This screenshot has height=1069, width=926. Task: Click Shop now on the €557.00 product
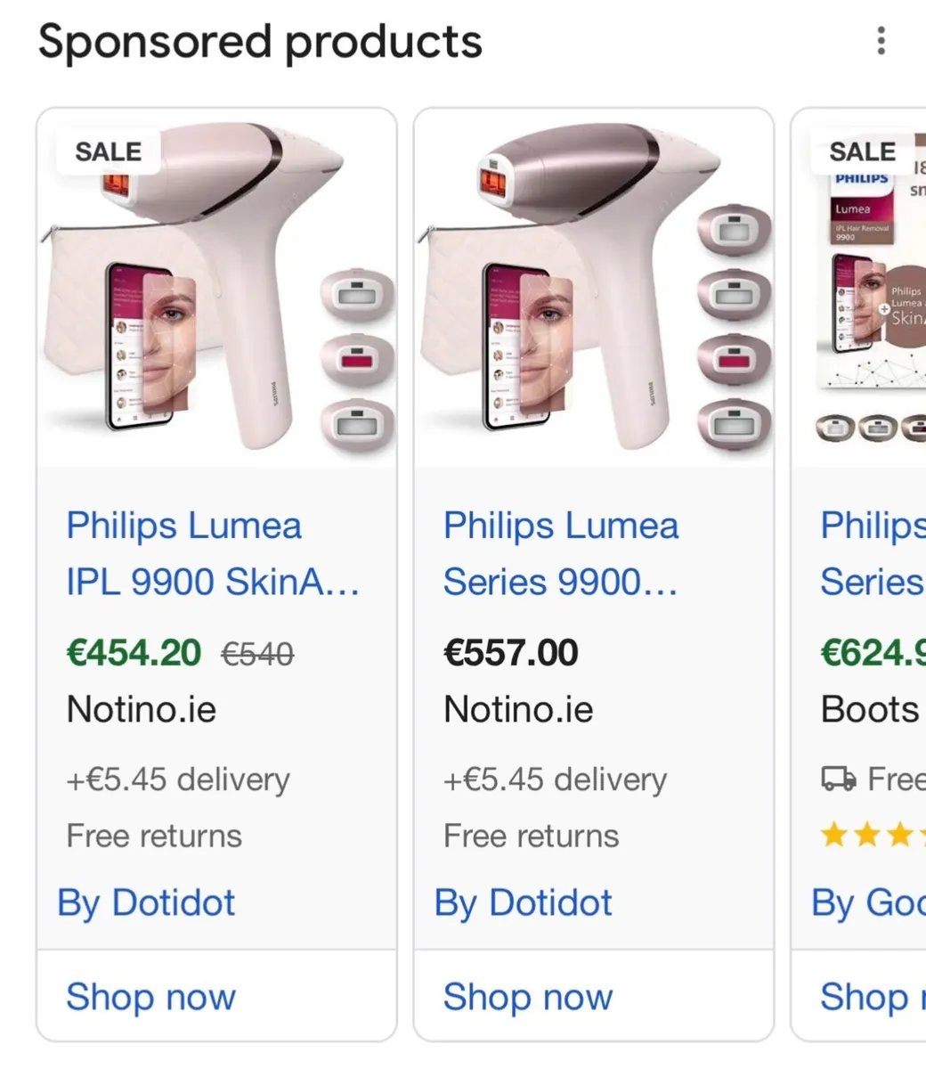point(527,998)
